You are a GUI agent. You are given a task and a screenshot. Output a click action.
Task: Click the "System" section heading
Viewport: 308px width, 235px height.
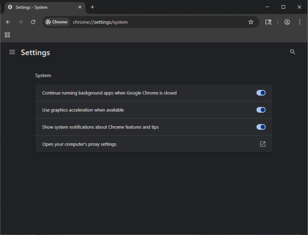(x=43, y=76)
